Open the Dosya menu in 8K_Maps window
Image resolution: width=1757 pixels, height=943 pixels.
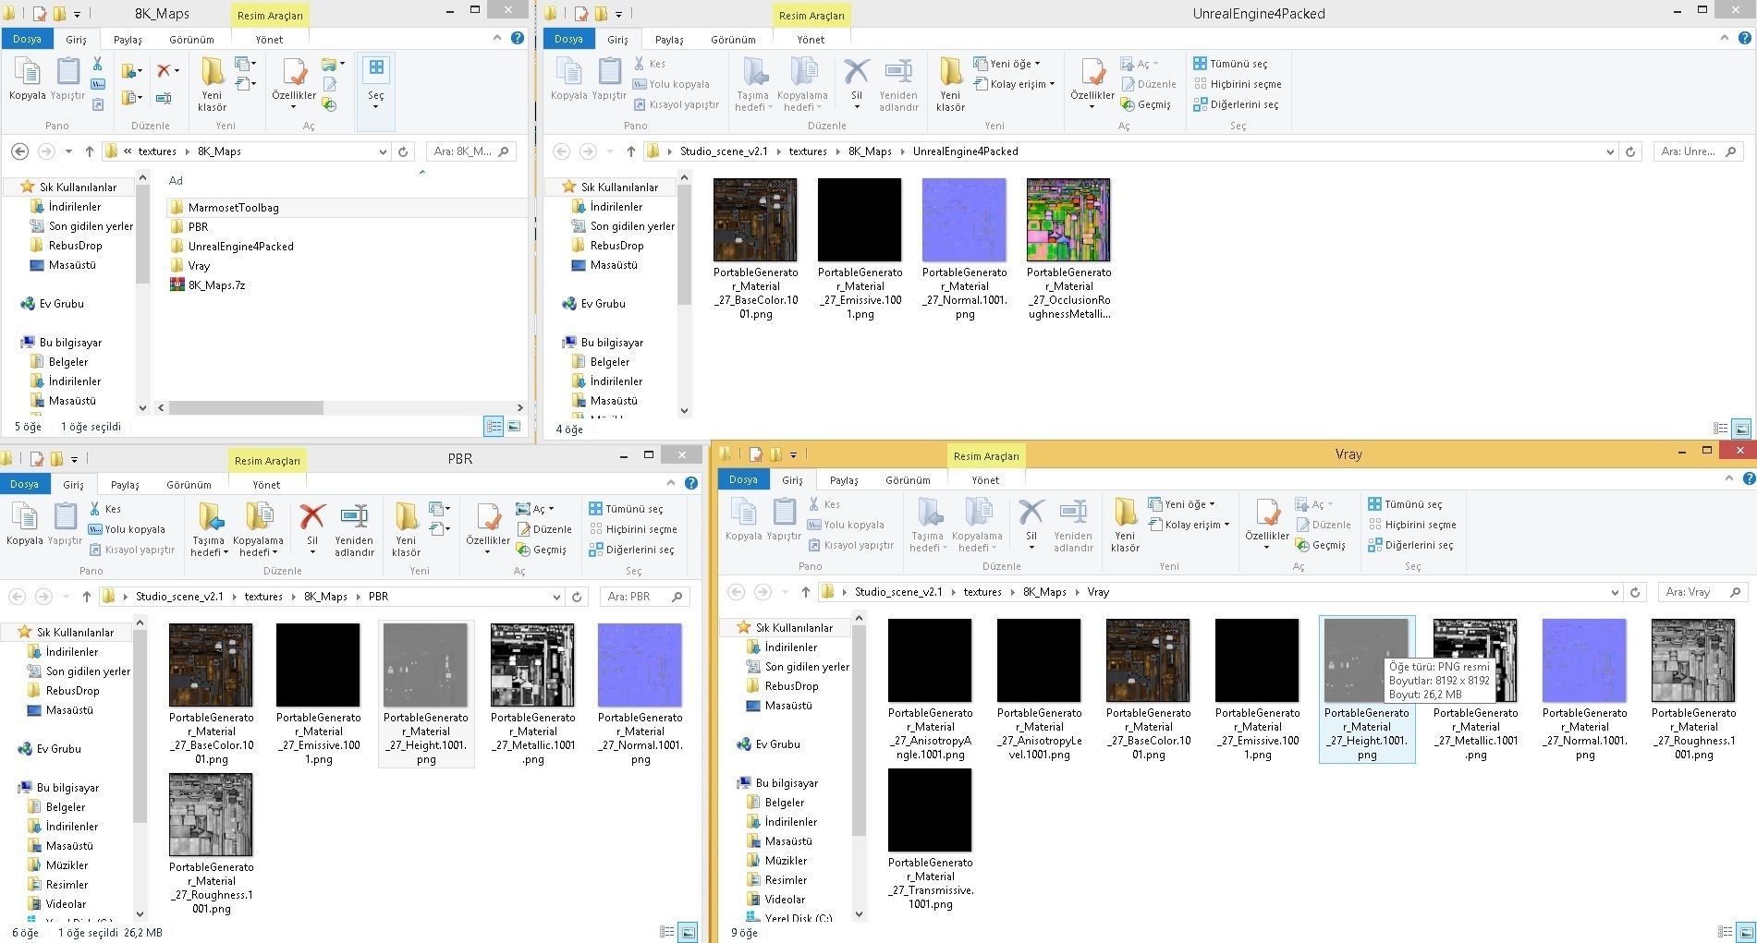click(x=27, y=39)
